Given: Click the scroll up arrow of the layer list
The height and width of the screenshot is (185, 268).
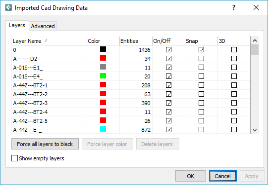Looking at the screenshot, I should click(x=255, y=40).
